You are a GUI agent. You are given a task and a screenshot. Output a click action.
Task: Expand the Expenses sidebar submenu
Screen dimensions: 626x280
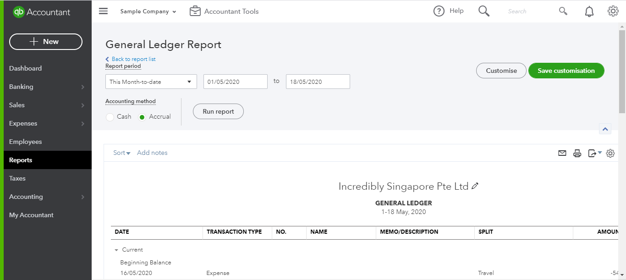click(83, 123)
